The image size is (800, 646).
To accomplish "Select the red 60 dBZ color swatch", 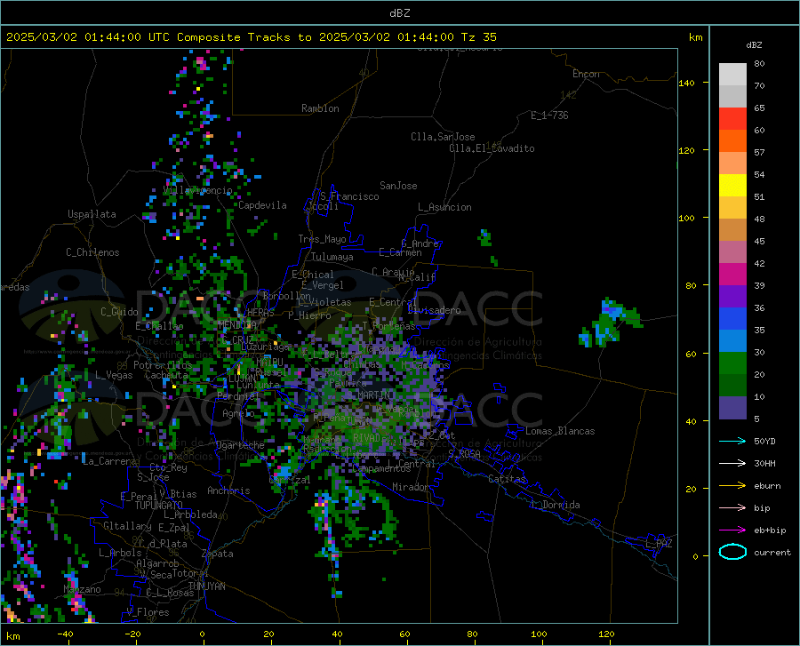I will [732, 119].
